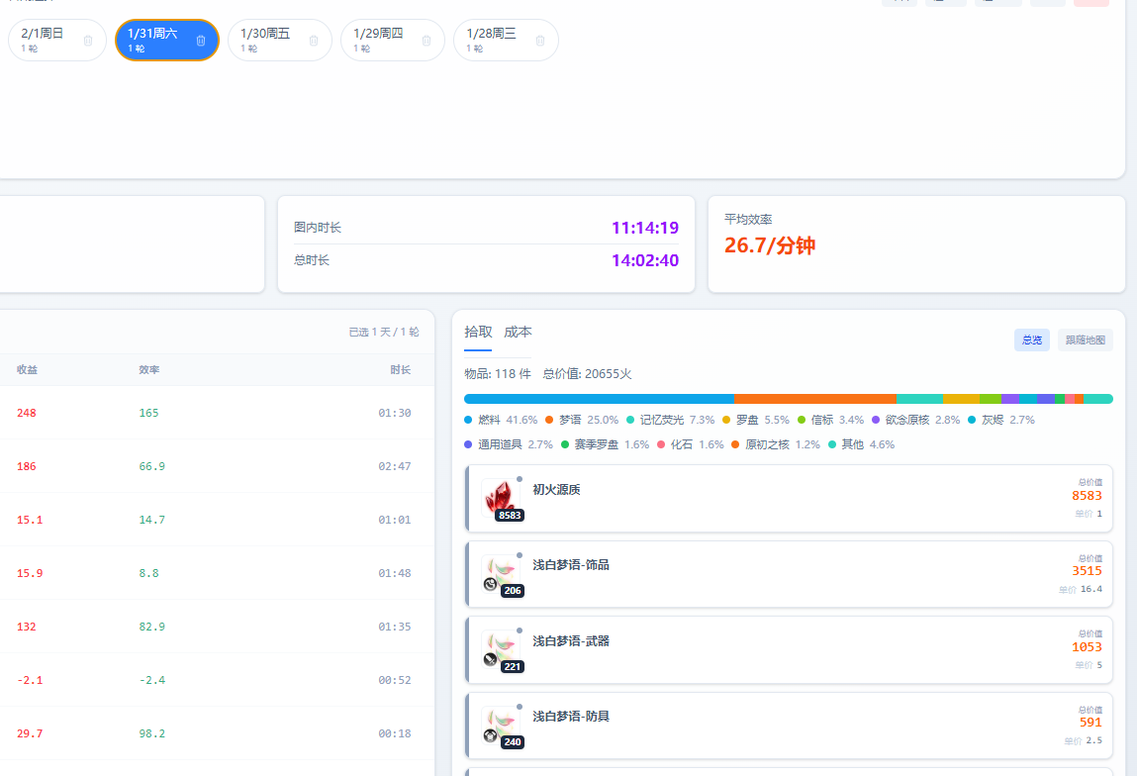Screen dimensions: 1137x776
Task: Switch view to 总览 mode
Action: point(1031,339)
